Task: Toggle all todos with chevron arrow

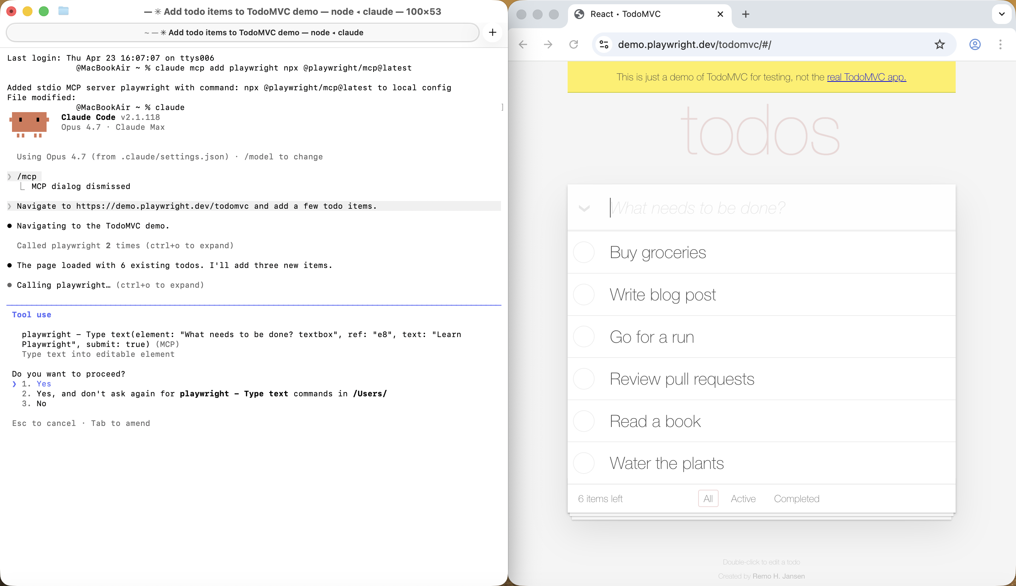Action: click(x=584, y=208)
